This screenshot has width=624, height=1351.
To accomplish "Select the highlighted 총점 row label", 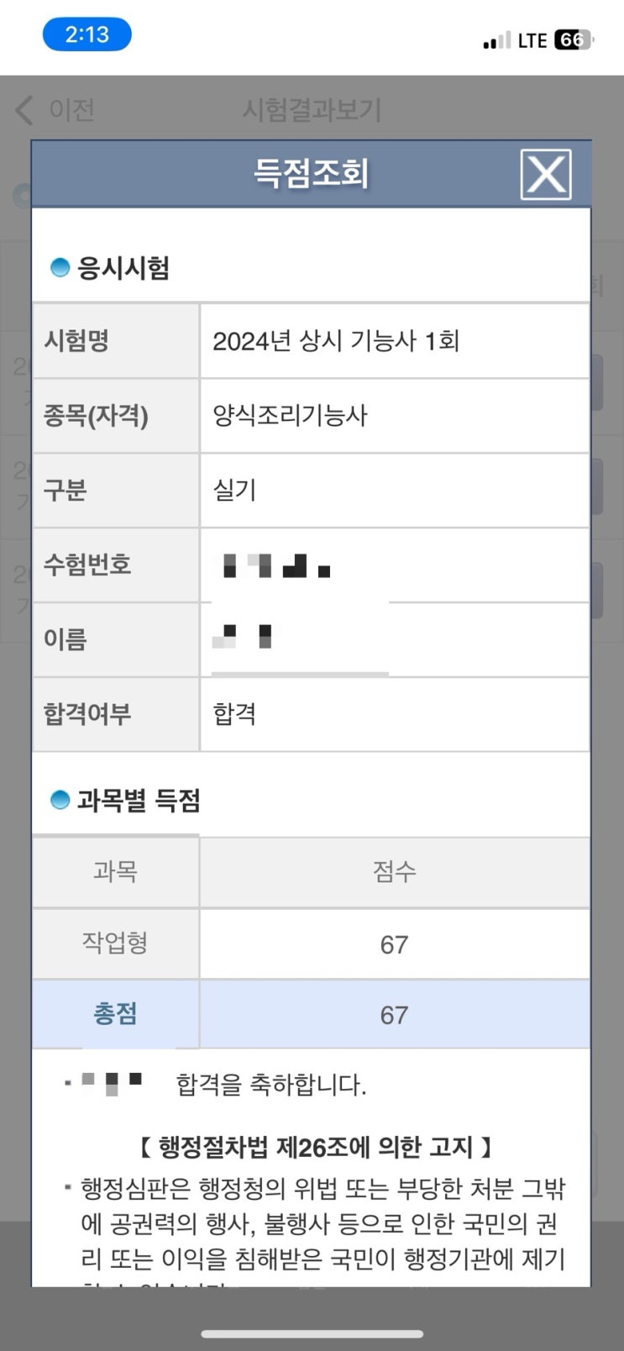I will [x=115, y=1014].
